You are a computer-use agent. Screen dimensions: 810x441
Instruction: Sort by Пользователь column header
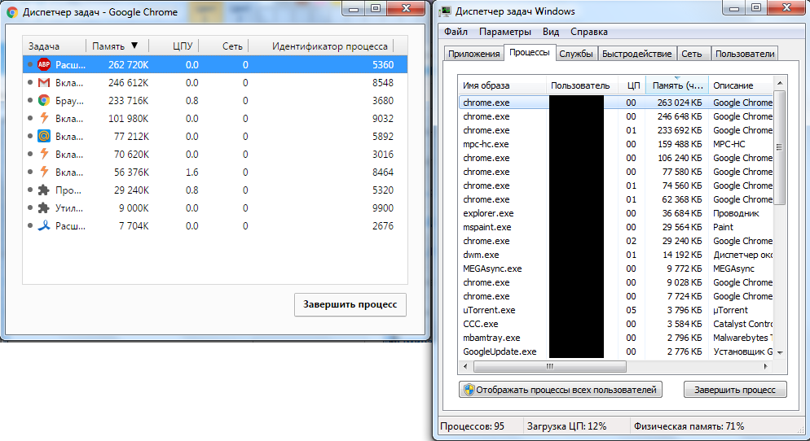tap(582, 85)
